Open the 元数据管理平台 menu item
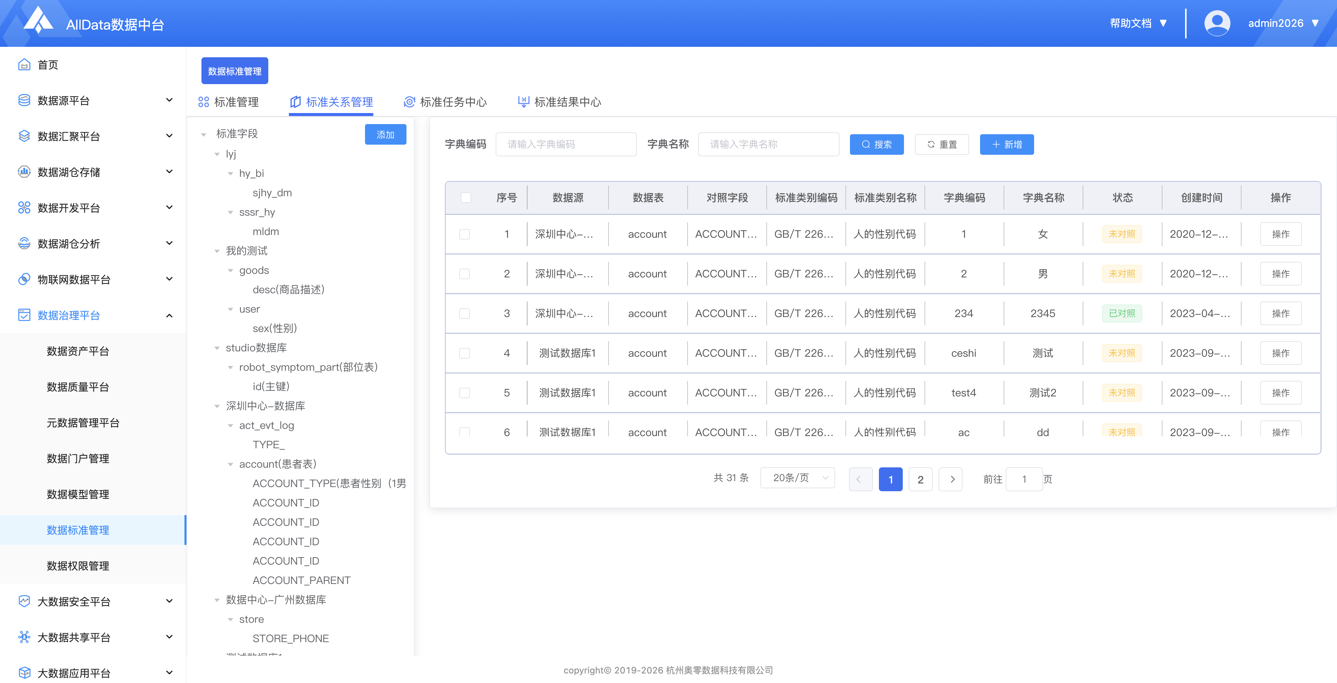The height and width of the screenshot is (683, 1337). tap(83, 423)
